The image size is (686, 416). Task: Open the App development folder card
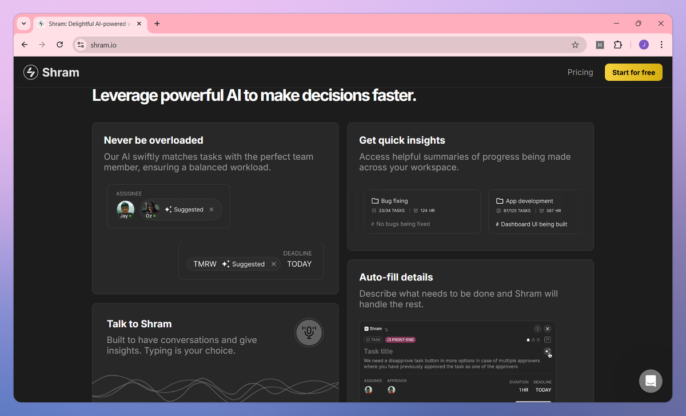(x=538, y=212)
